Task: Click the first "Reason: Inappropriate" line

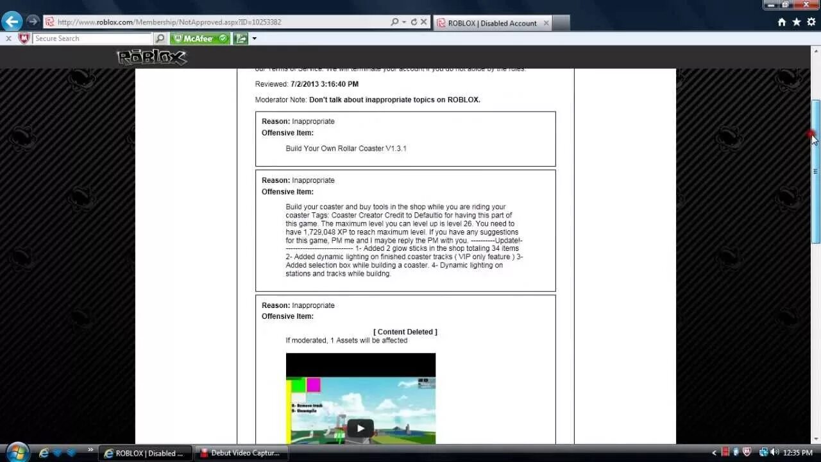Action: click(x=298, y=121)
